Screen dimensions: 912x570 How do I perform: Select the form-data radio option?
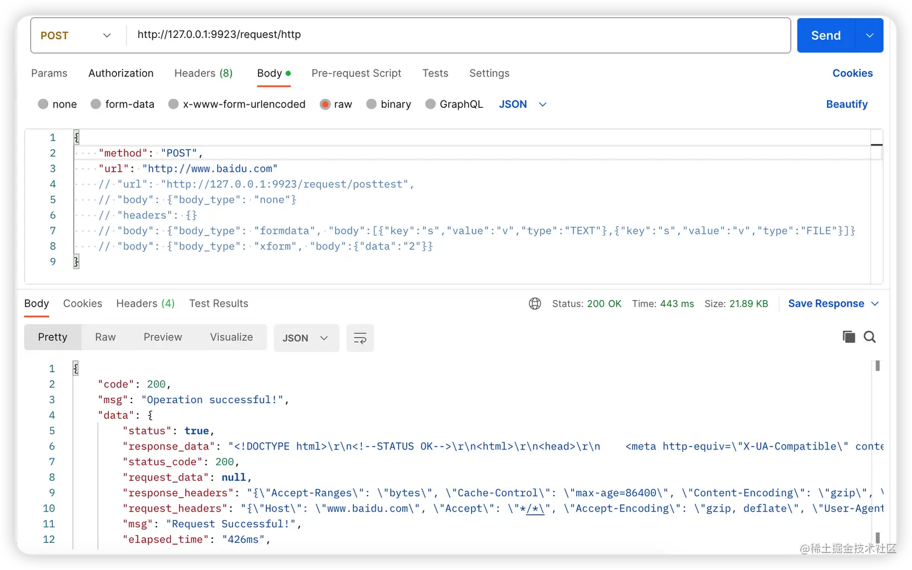96,104
